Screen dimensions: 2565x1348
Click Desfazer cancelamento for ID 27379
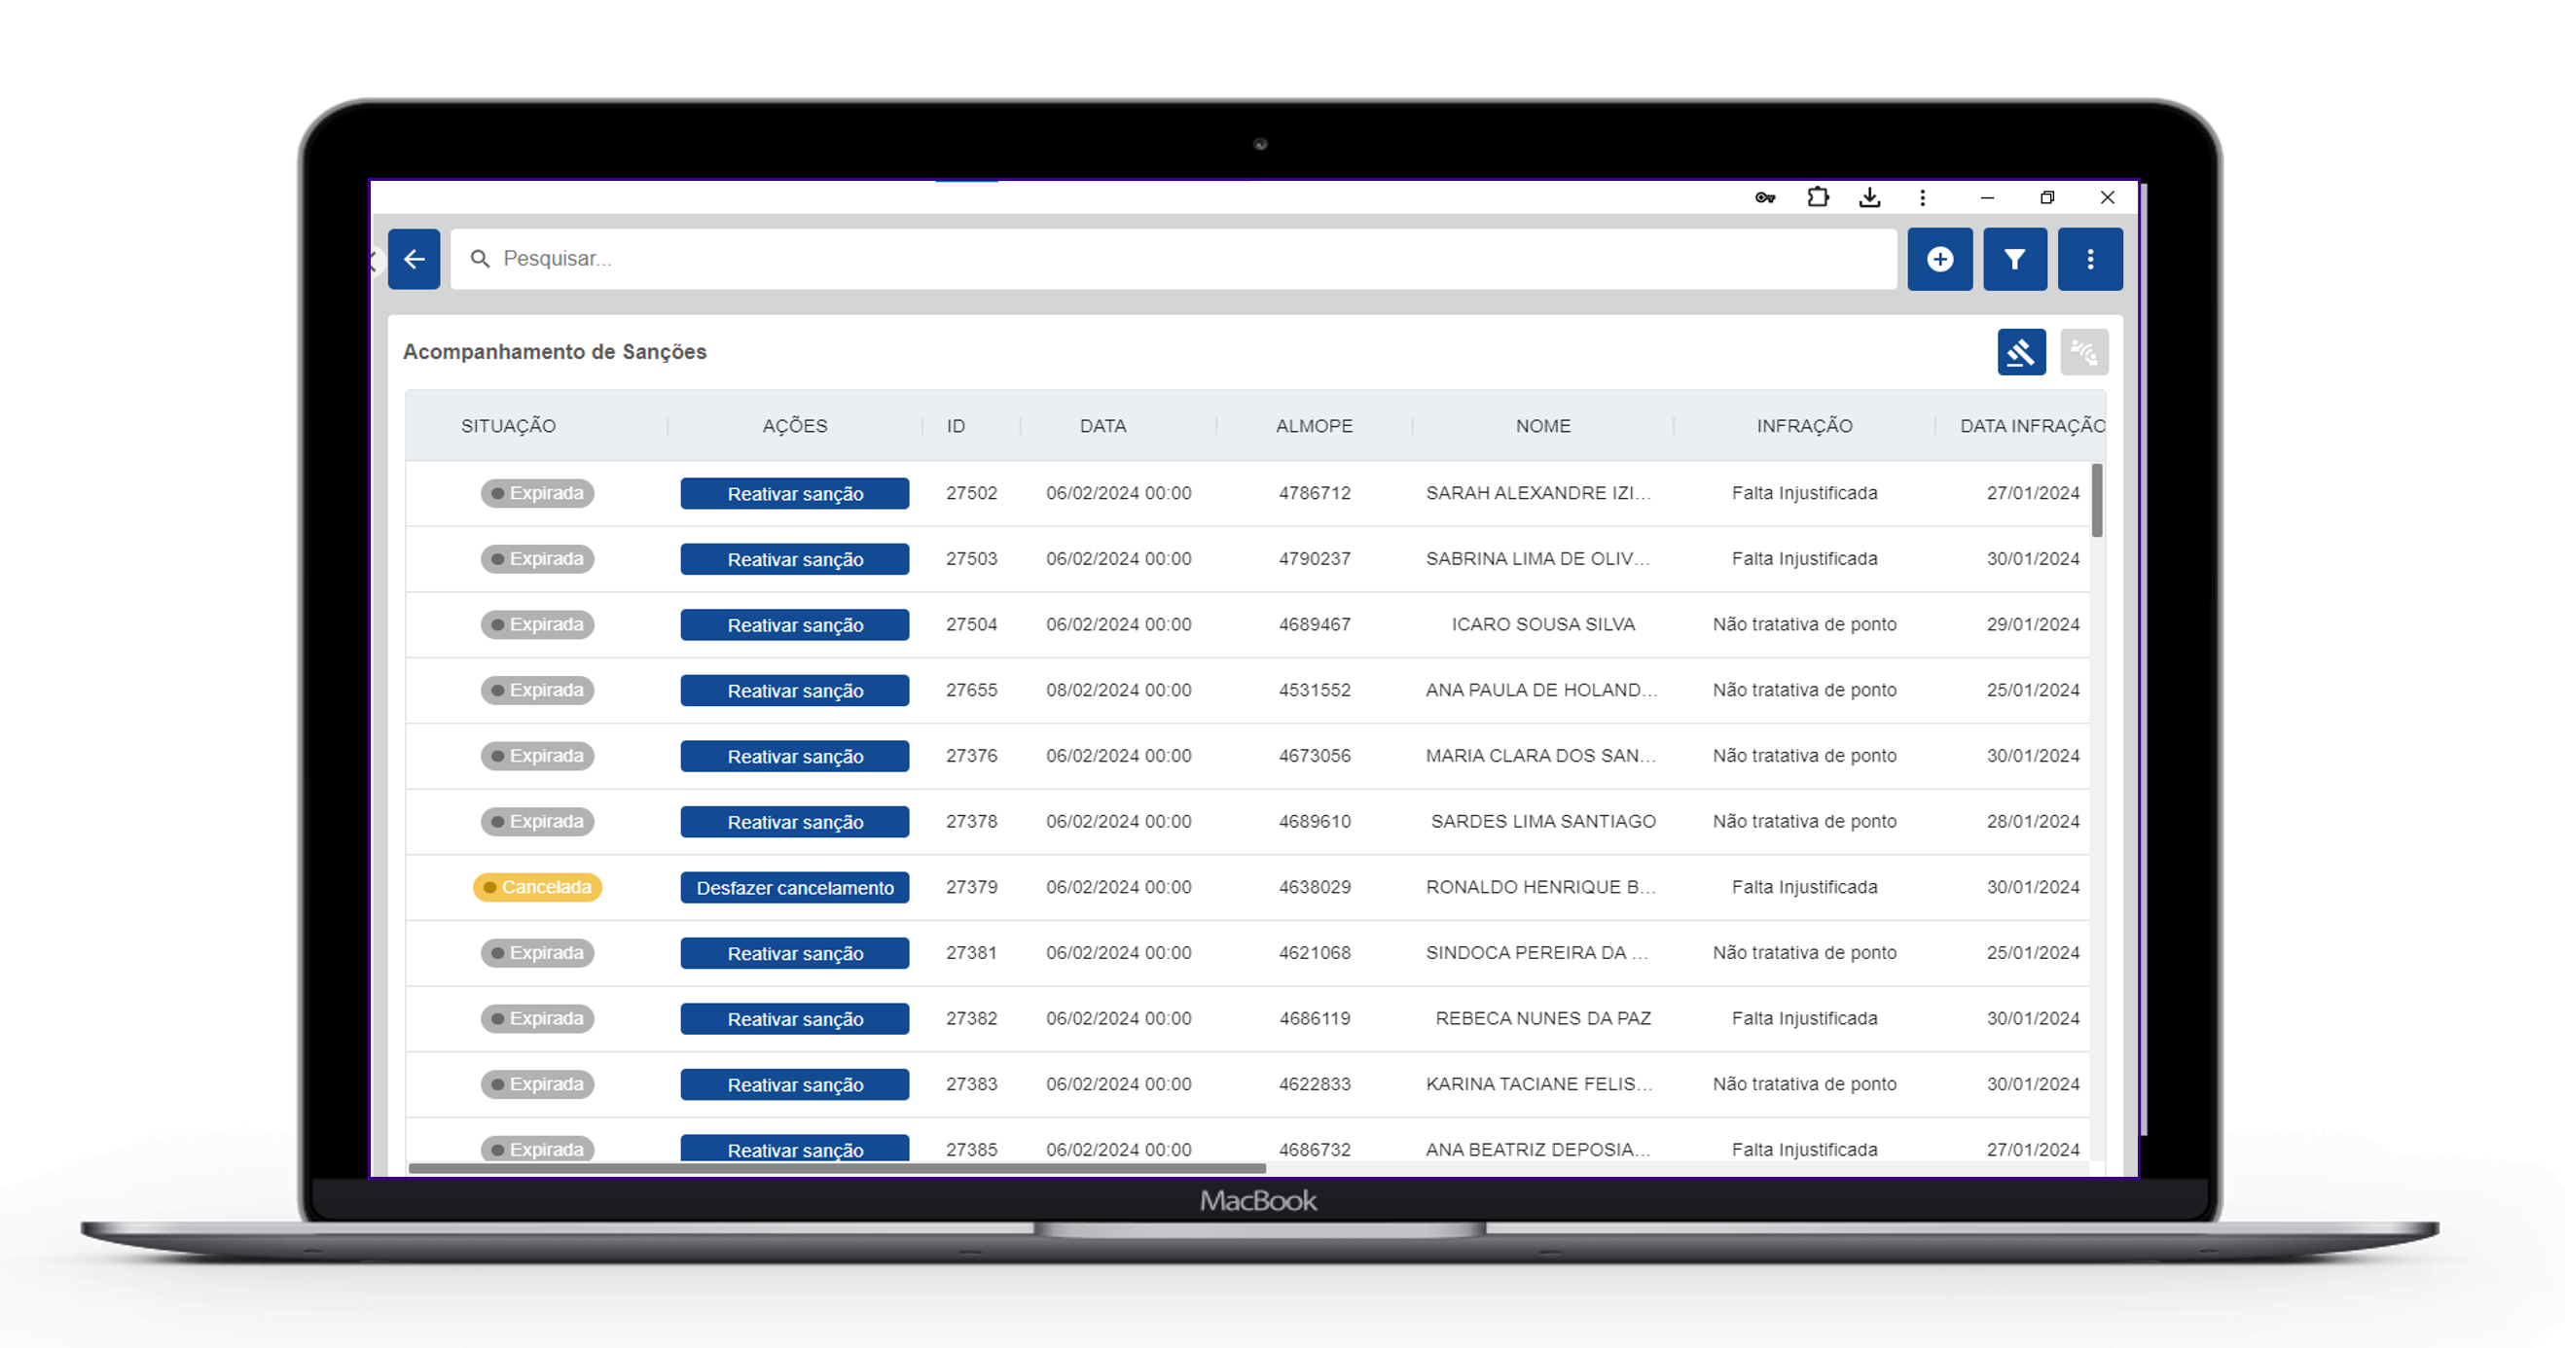coord(795,888)
